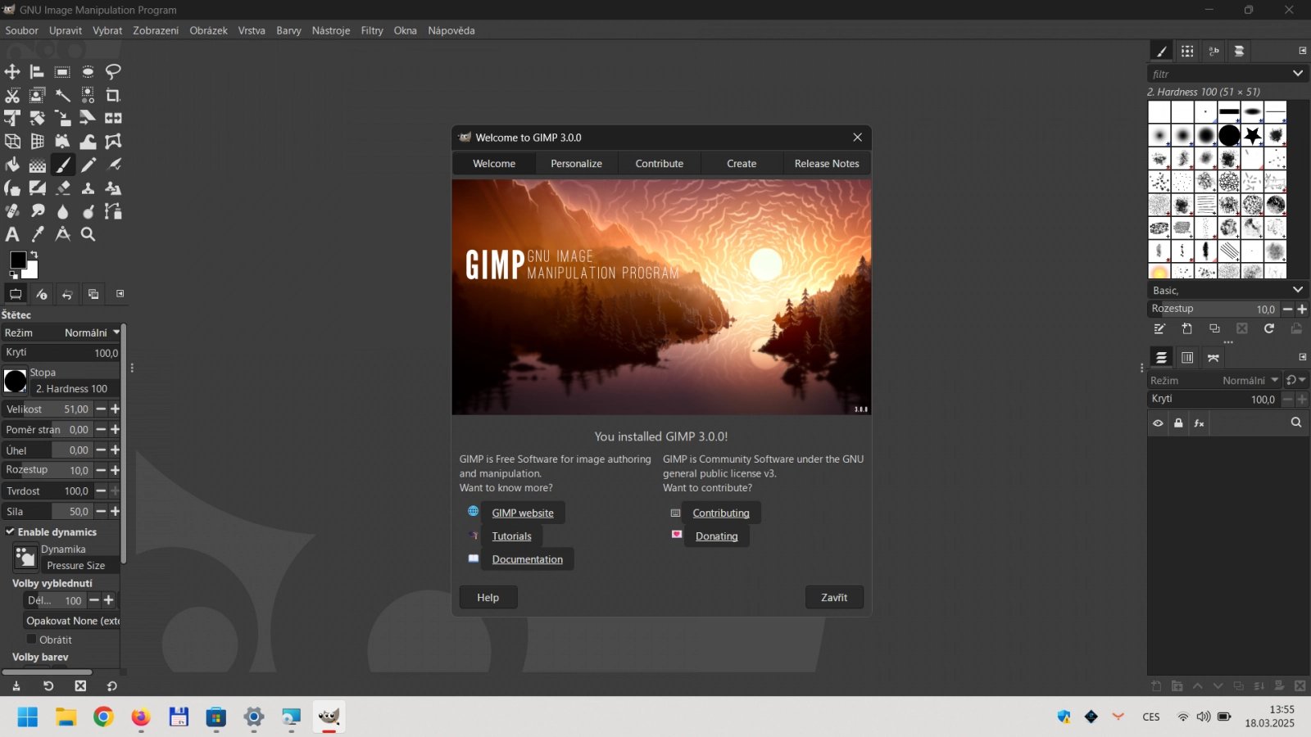Pick the Ellipse Select tool
Screen dimensions: 1311x737
point(88,72)
